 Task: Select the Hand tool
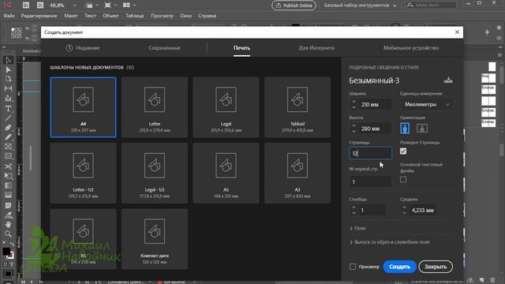pos(9,224)
